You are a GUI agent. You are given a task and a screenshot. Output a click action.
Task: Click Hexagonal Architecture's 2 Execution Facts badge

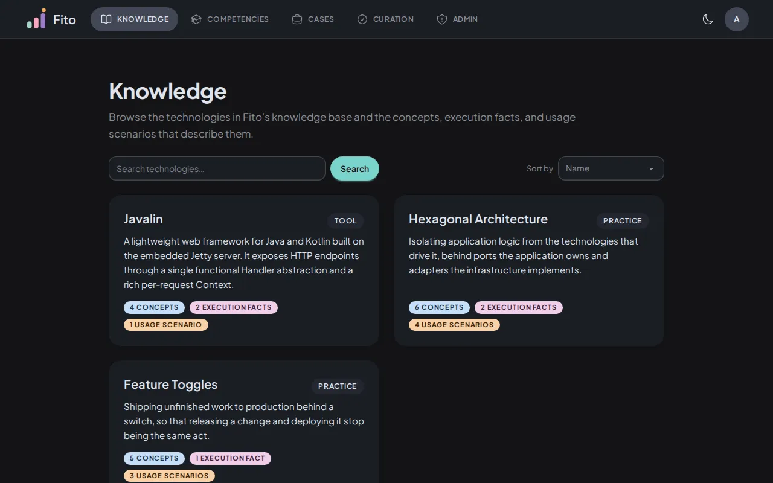tap(519, 307)
